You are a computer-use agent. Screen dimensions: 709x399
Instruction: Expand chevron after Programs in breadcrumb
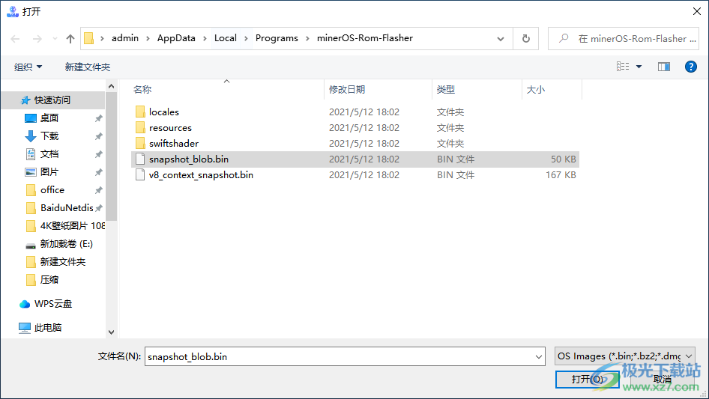tap(307, 38)
